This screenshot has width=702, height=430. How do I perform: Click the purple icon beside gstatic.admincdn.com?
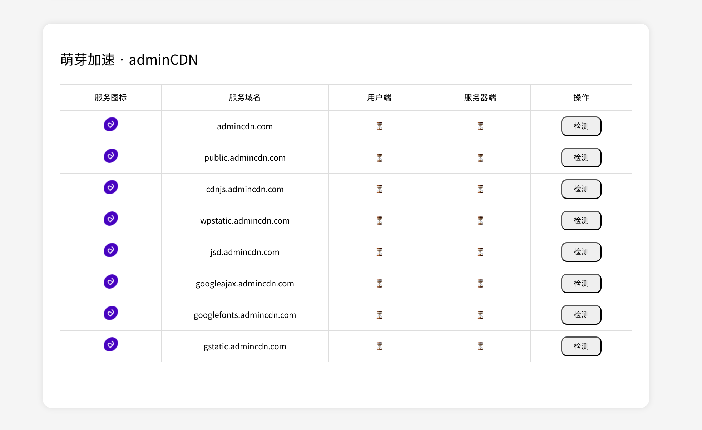click(x=111, y=344)
